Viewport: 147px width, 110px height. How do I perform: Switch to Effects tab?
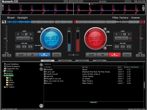(82, 61)
